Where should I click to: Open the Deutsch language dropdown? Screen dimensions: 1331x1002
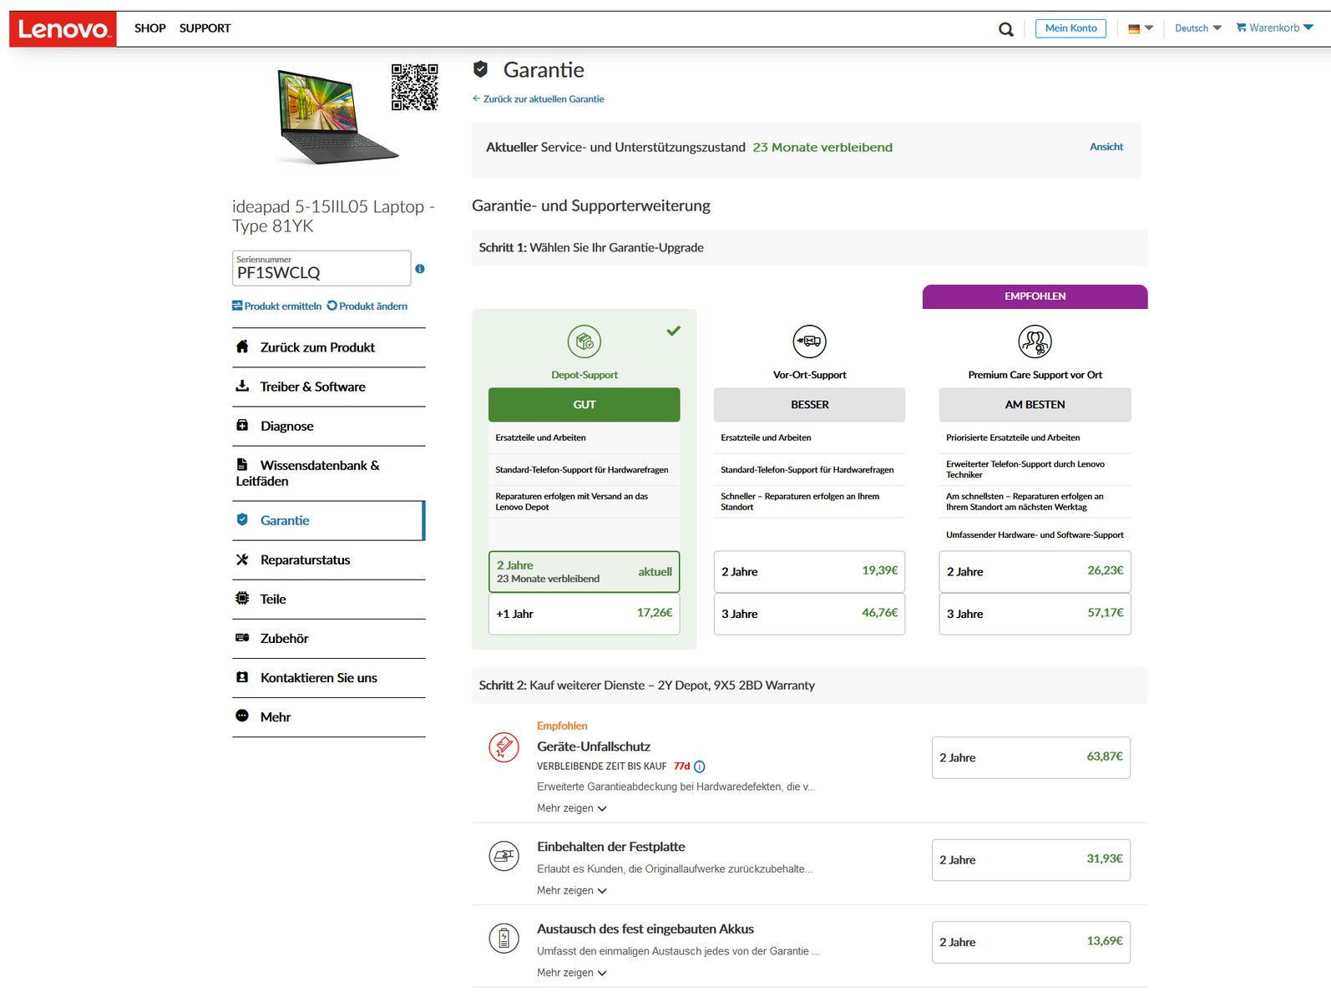point(1198,28)
